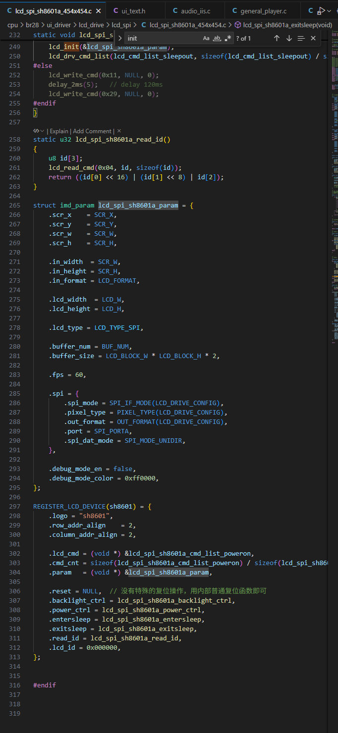Screen dimensions: 338x733
Task: Click 'lcd_spi_sh8601a_power_ctrl' on line 308
Action: [151, 610]
